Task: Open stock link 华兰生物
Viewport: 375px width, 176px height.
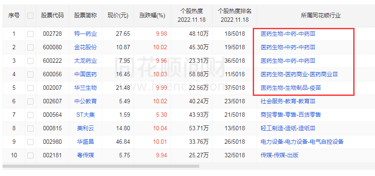Action: pos(85,88)
